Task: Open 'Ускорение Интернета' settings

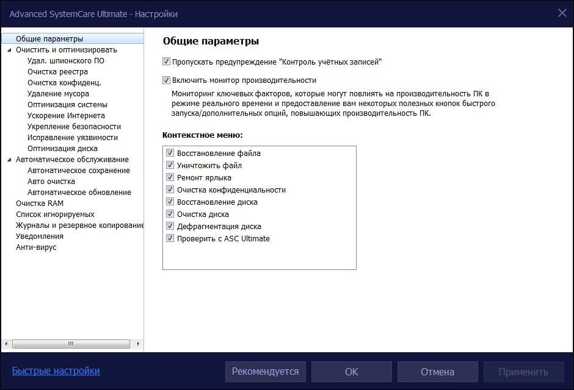Action: (66, 115)
